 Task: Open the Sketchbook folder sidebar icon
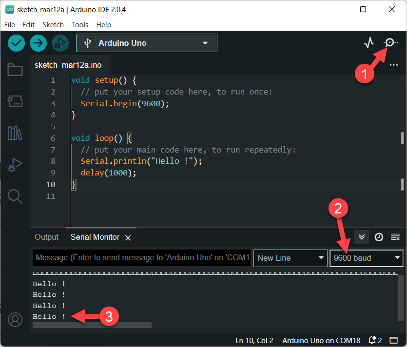(15, 69)
